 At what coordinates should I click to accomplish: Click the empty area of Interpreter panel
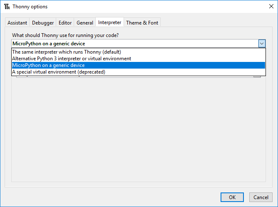(x=137, y=133)
